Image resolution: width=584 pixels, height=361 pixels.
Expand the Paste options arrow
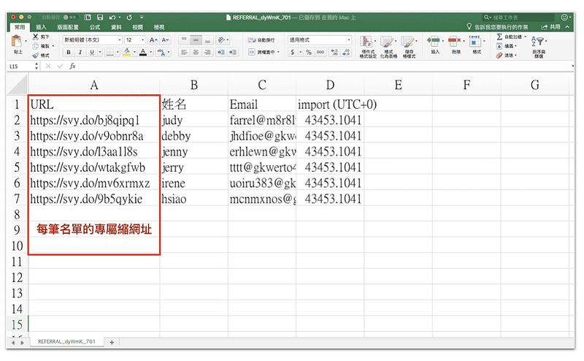pyautogui.click(x=26, y=41)
